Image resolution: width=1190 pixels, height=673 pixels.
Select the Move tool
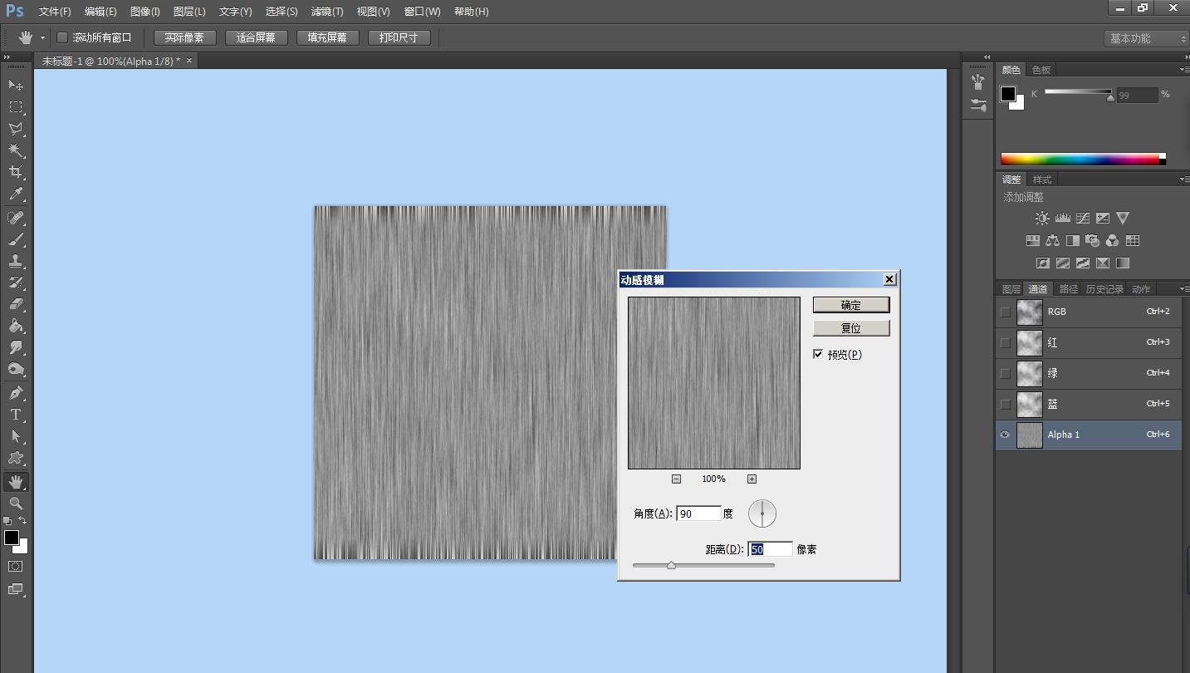pyautogui.click(x=16, y=85)
